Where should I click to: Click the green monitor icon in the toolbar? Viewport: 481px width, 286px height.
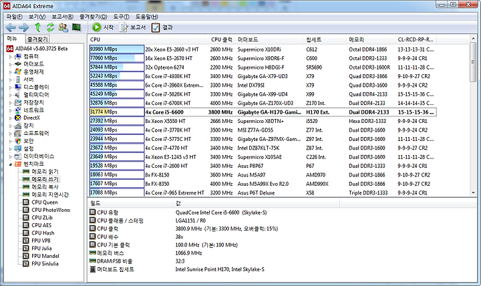(76, 27)
